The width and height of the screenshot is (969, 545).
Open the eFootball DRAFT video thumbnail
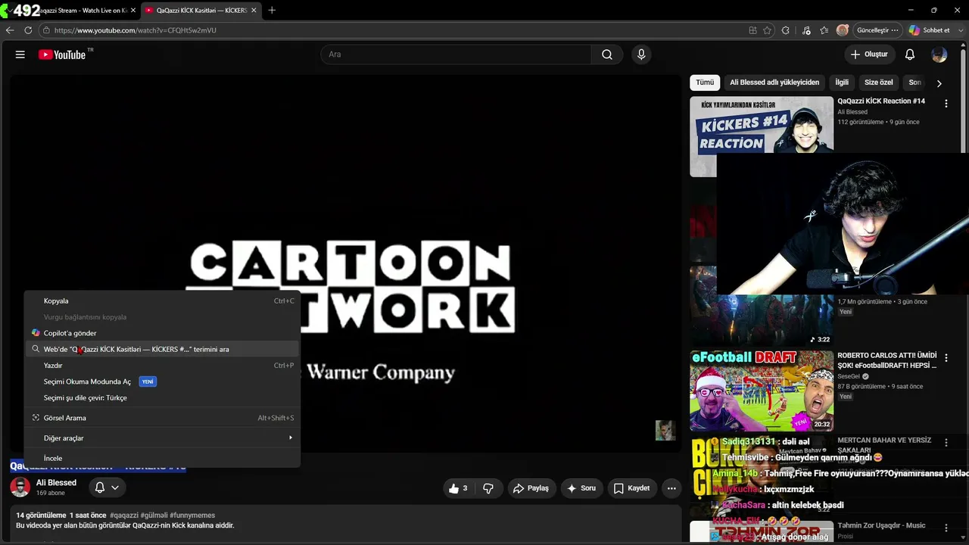(762, 391)
